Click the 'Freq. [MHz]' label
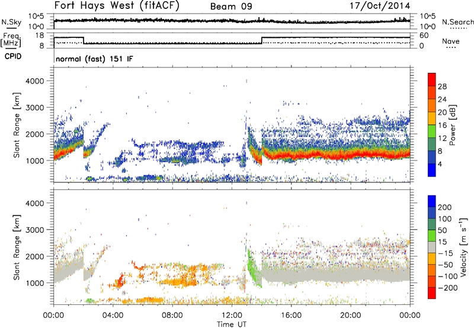 11,40
